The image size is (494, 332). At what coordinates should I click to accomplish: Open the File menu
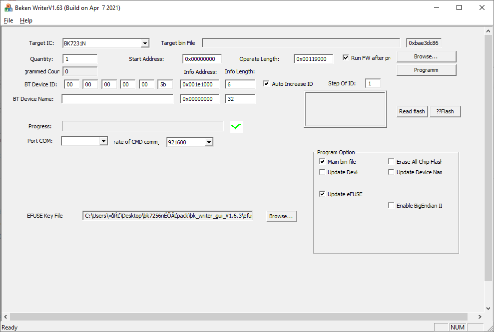click(8, 20)
